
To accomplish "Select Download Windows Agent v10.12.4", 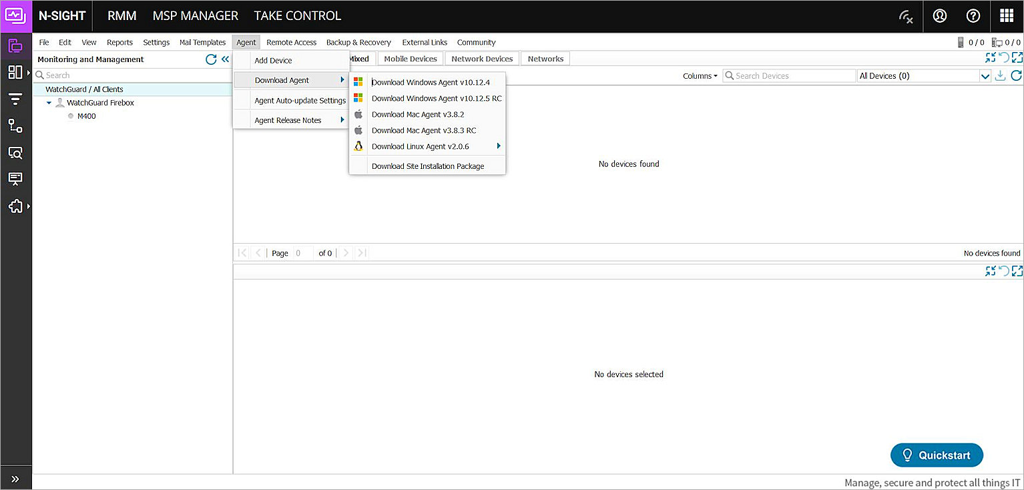I will pos(431,82).
